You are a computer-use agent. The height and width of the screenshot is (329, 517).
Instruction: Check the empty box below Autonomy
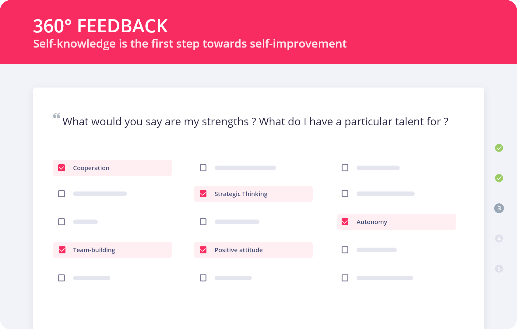coord(345,250)
